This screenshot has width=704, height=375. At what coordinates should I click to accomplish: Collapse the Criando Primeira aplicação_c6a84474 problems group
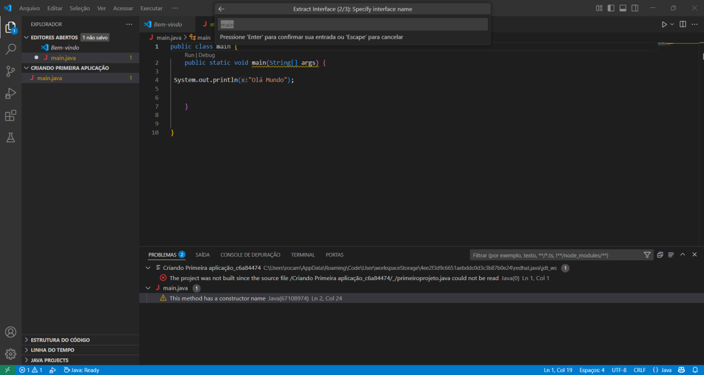pyautogui.click(x=148, y=268)
